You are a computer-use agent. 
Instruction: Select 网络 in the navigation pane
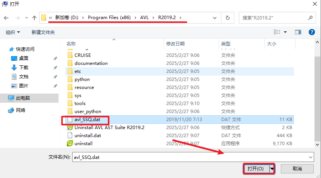tap(16, 110)
